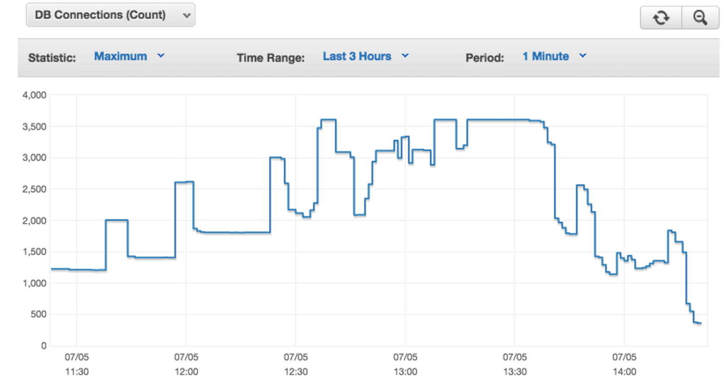Select the 1 Minute period option
This screenshot has height=392, width=727.
click(545, 57)
